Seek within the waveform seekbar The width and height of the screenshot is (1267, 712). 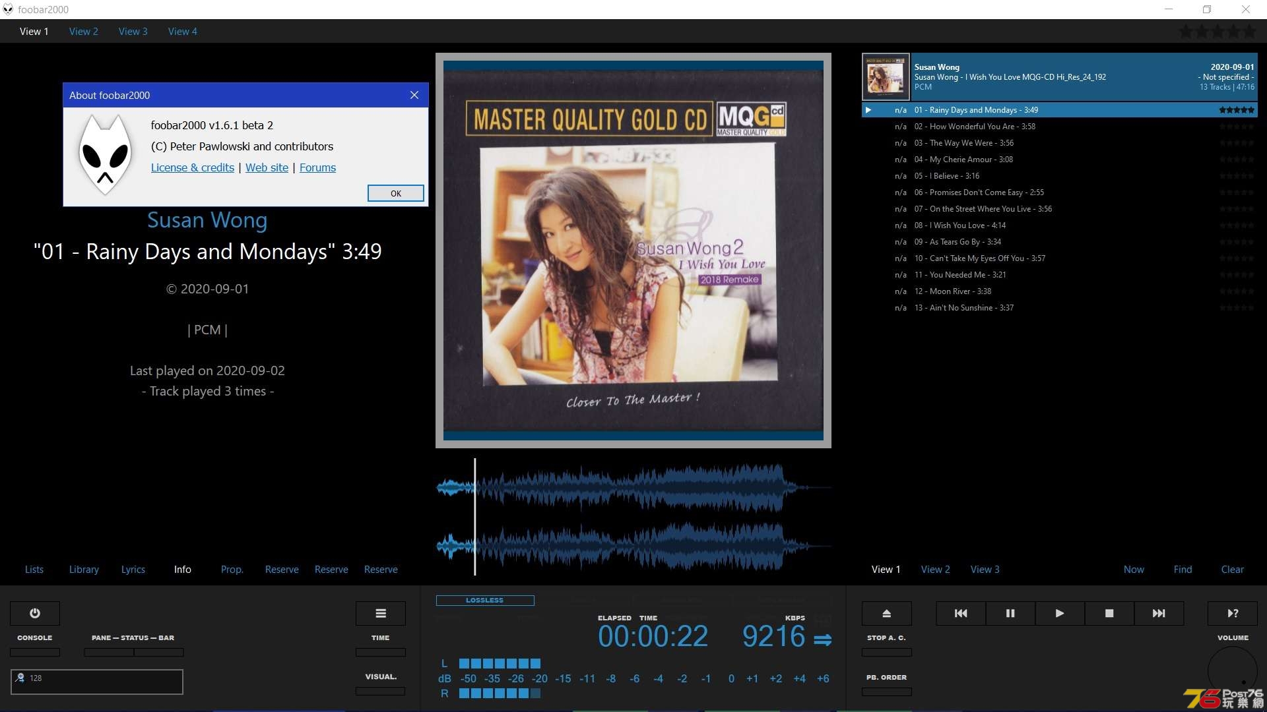click(633, 517)
